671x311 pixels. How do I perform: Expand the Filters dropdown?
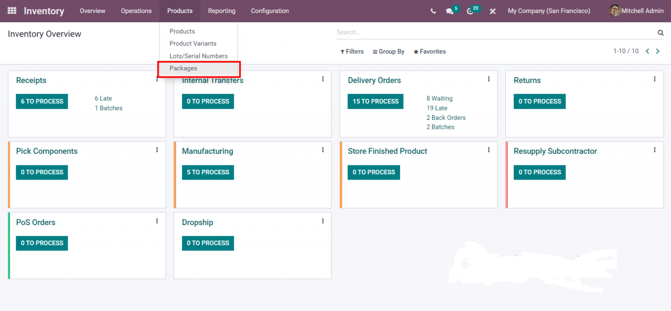[x=352, y=52]
